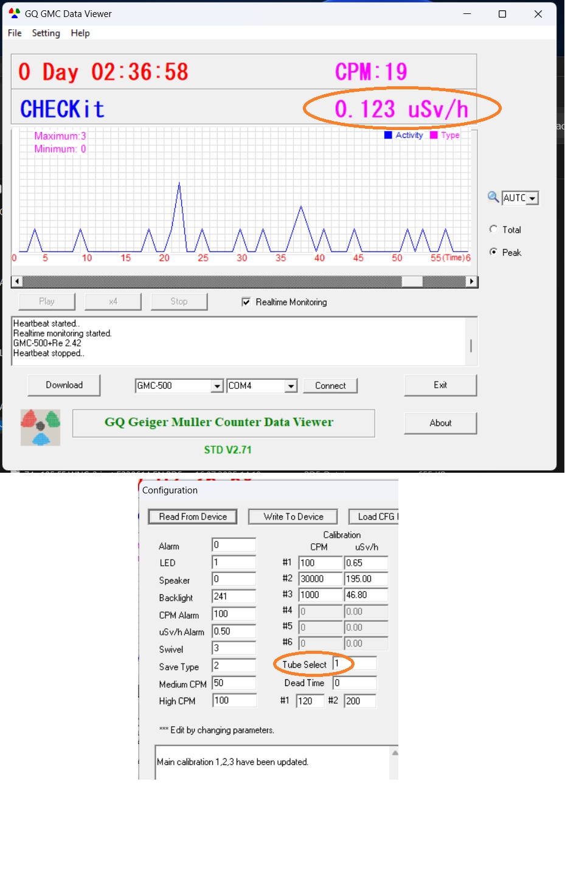Click the Tube Select input field
Screen dimensions: 565x875
coord(355,664)
